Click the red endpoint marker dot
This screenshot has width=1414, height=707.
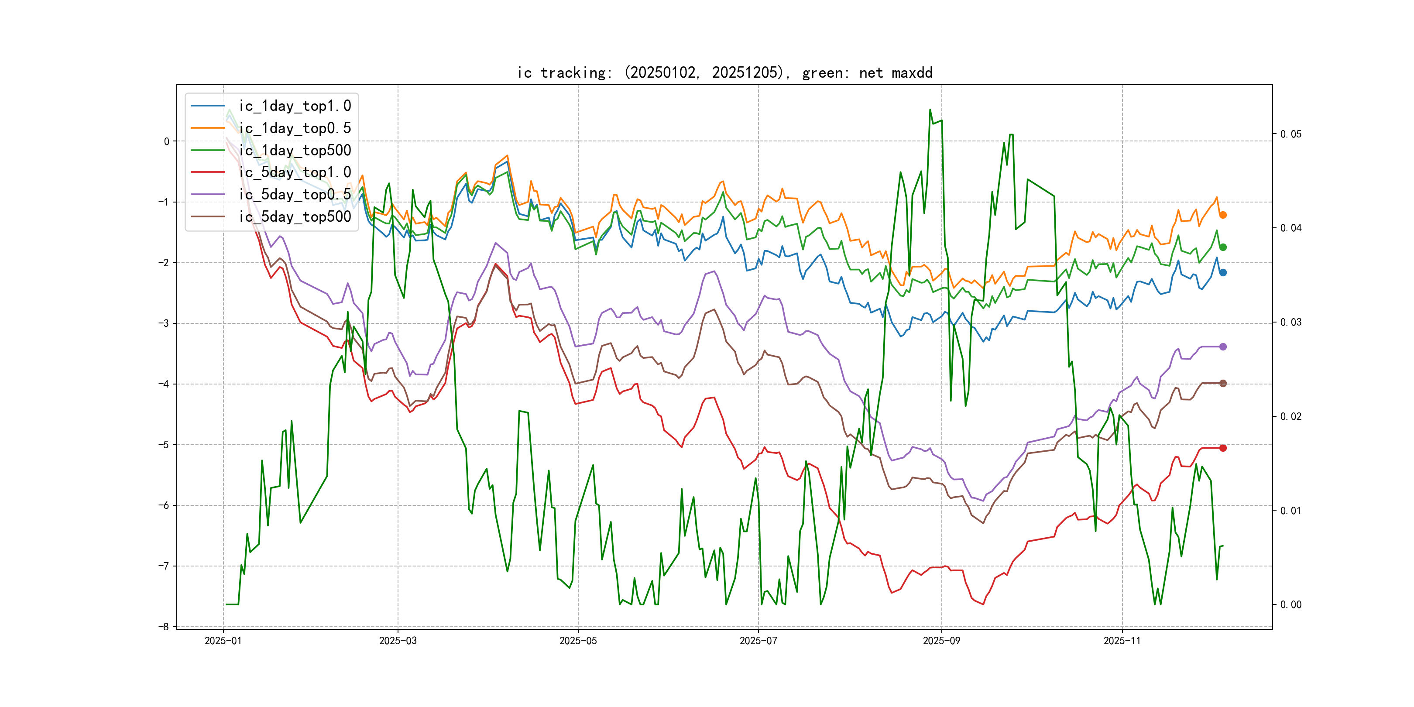1223,448
